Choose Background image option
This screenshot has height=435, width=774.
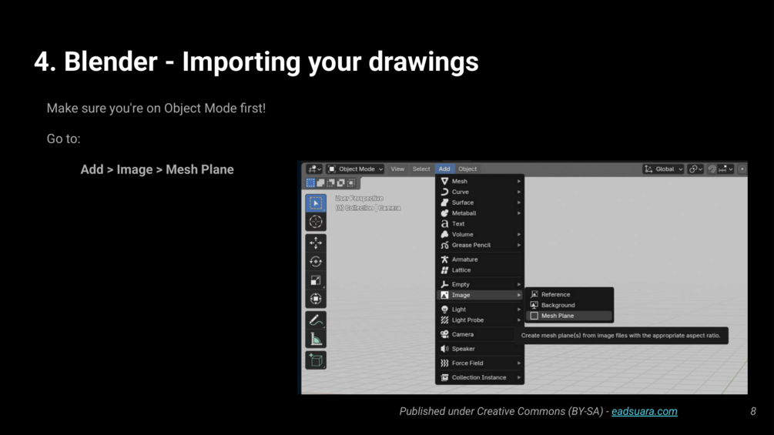pos(569,306)
